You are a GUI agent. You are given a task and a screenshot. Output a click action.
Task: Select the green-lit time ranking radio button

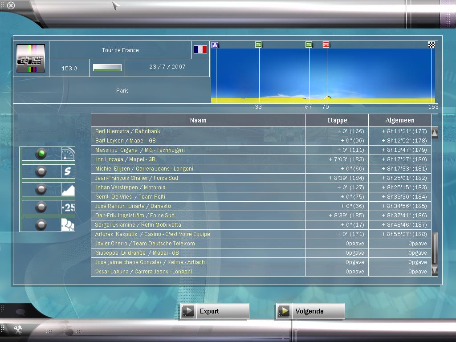coord(41,154)
